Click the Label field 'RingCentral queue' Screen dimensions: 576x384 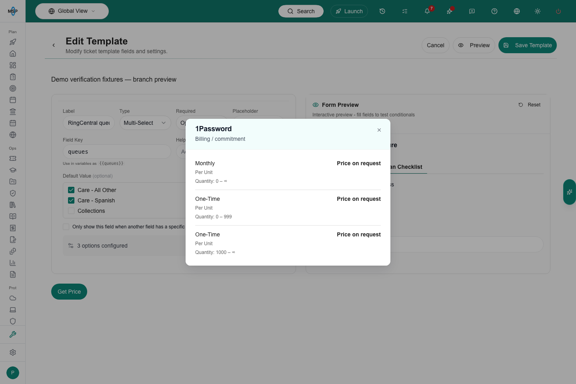coord(89,123)
